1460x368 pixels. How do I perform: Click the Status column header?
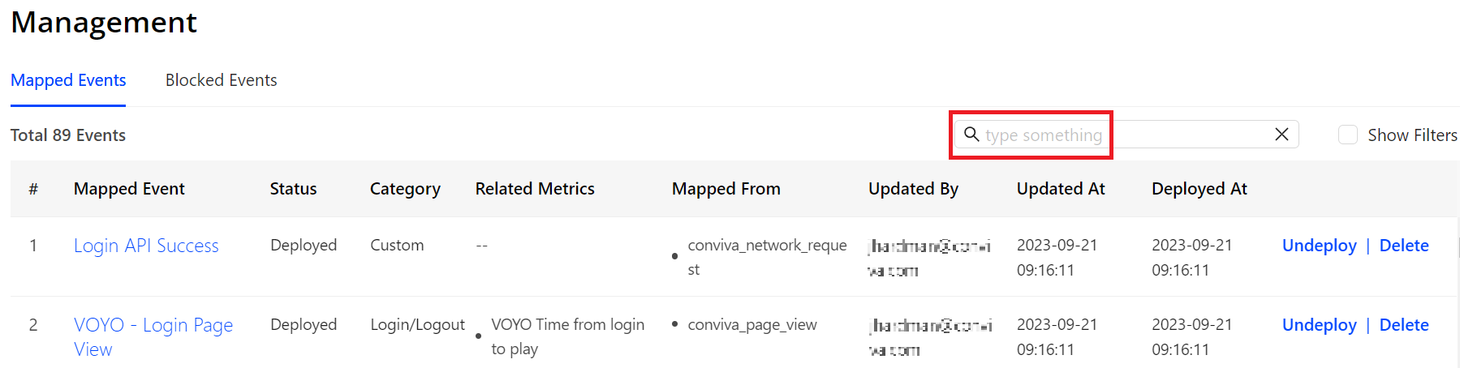coord(293,189)
